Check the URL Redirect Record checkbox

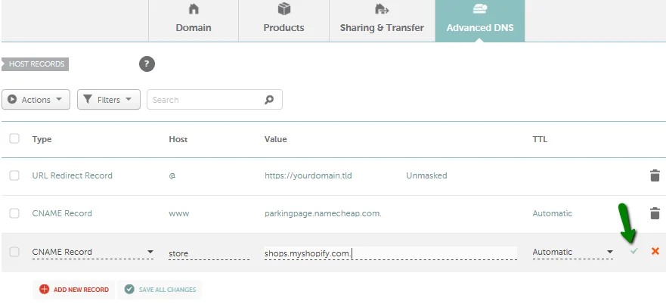tap(14, 175)
